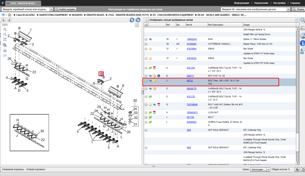This screenshot has height=176, width=305.
Task: Zoom out of the parts diagram
Action: point(5,34)
